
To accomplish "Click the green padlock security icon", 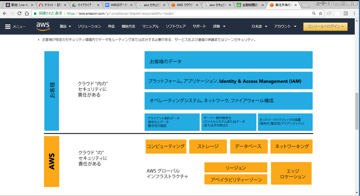I will pyautogui.click(x=35, y=13).
